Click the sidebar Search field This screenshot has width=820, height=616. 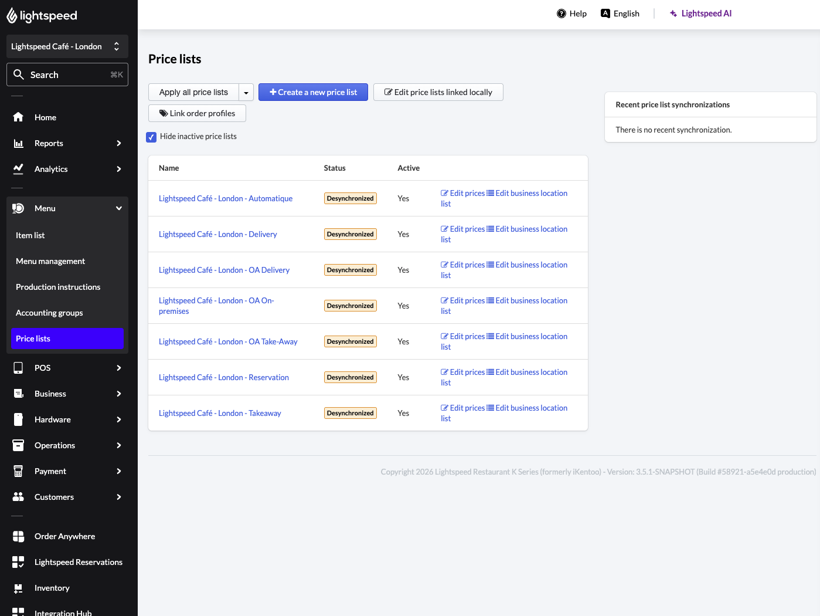click(x=67, y=75)
